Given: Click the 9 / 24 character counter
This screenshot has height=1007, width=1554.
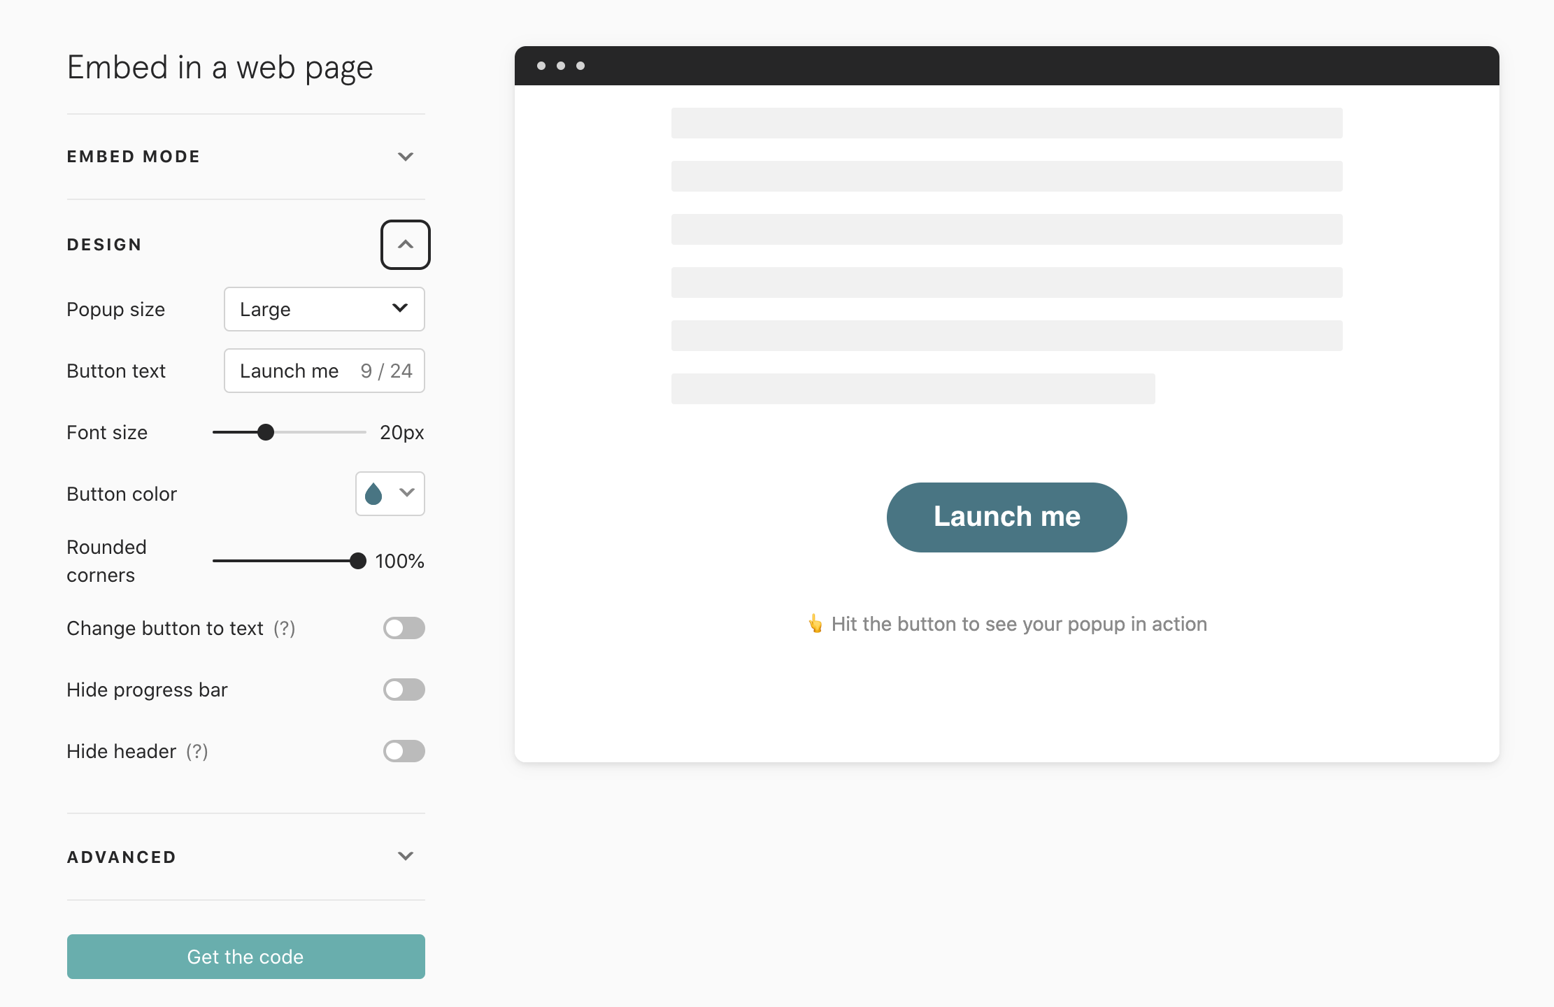Looking at the screenshot, I should [x=387, y=371].
